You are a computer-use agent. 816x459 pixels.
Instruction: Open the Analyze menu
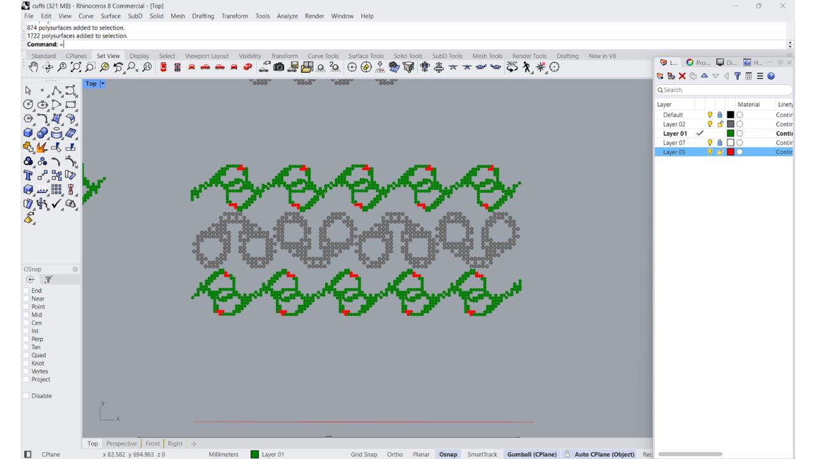click(287, 16)
